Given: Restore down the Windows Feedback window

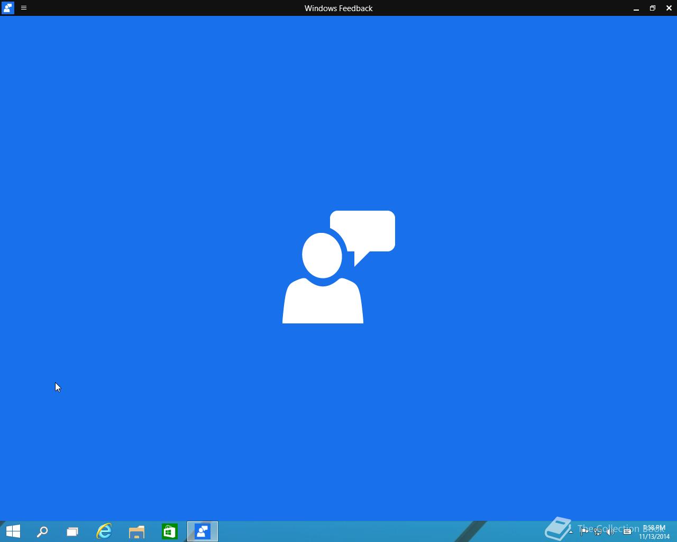Looking at the screenshot, I should coord(653,8).
